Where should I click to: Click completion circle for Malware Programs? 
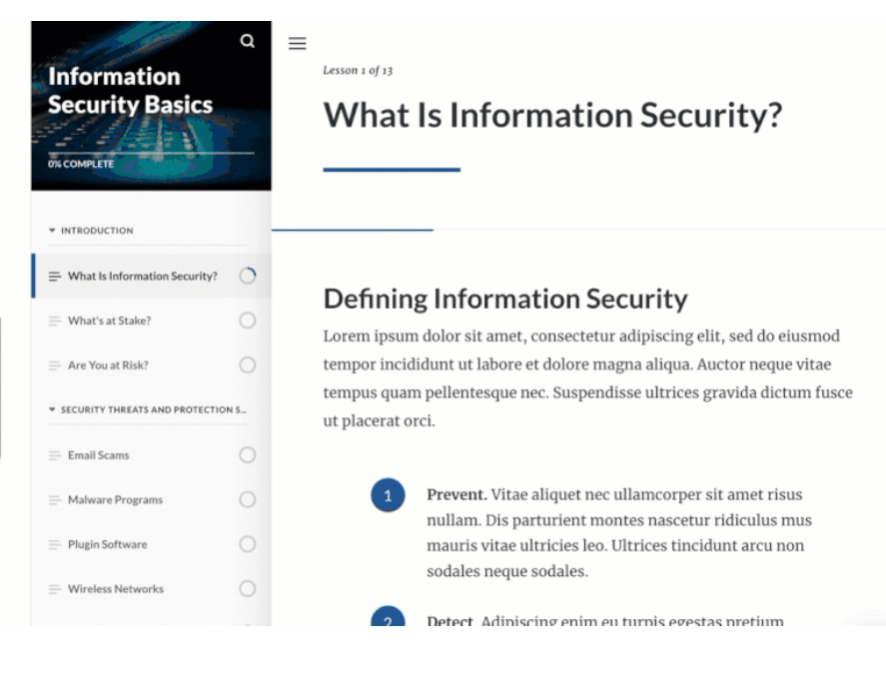tap(248, 499)
